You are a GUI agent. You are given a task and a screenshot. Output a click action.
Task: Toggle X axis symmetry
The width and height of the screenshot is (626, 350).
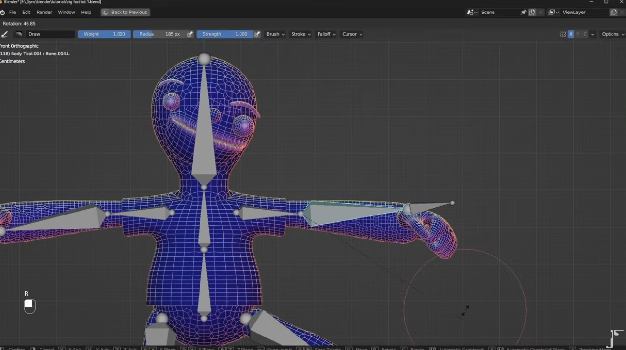[571, 34]
